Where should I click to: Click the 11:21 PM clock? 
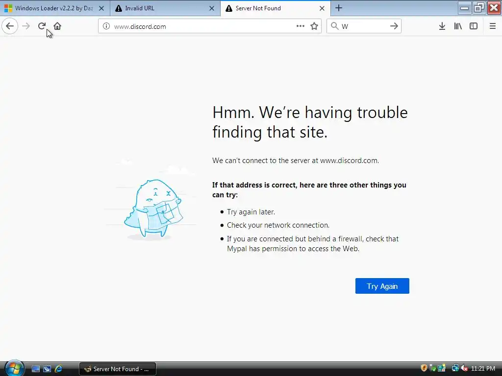point(483,369)
